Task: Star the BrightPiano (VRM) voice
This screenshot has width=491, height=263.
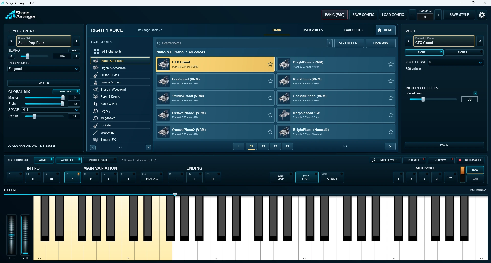Action: pos(391,64)
